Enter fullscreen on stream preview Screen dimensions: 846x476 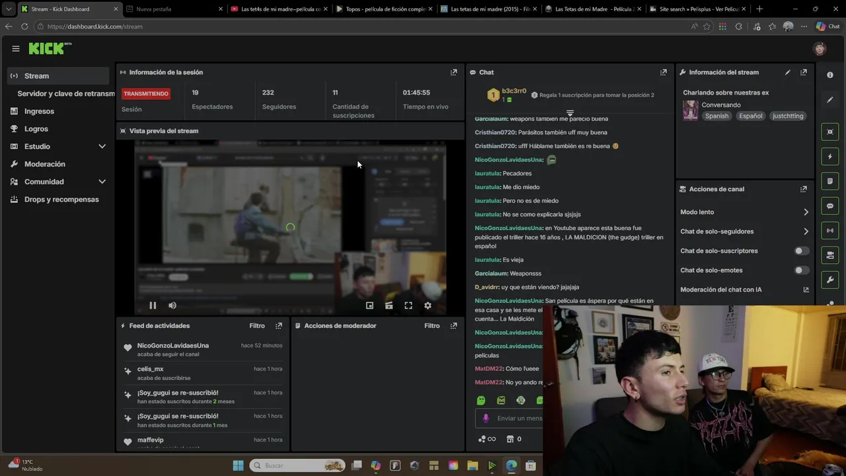408,305
